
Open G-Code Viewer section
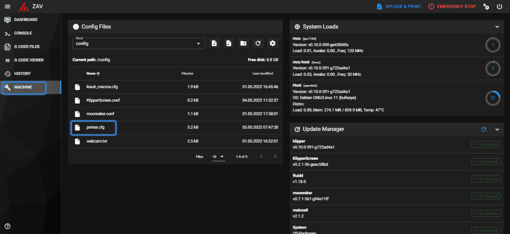[31, 60]
